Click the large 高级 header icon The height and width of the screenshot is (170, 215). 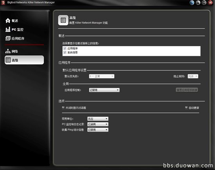(63, 20)
